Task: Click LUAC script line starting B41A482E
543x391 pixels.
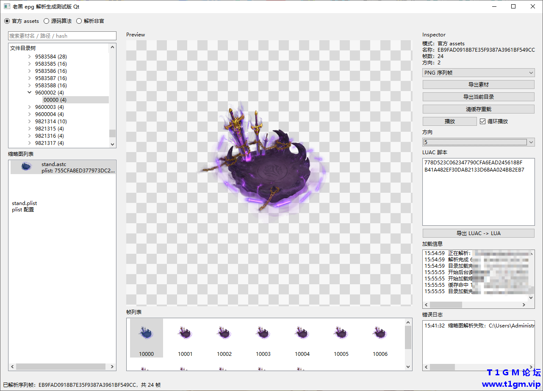Action: click(x=474, y=170)
